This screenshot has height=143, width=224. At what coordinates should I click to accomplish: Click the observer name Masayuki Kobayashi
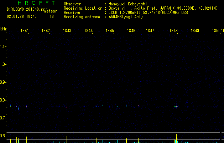point(127,4)
